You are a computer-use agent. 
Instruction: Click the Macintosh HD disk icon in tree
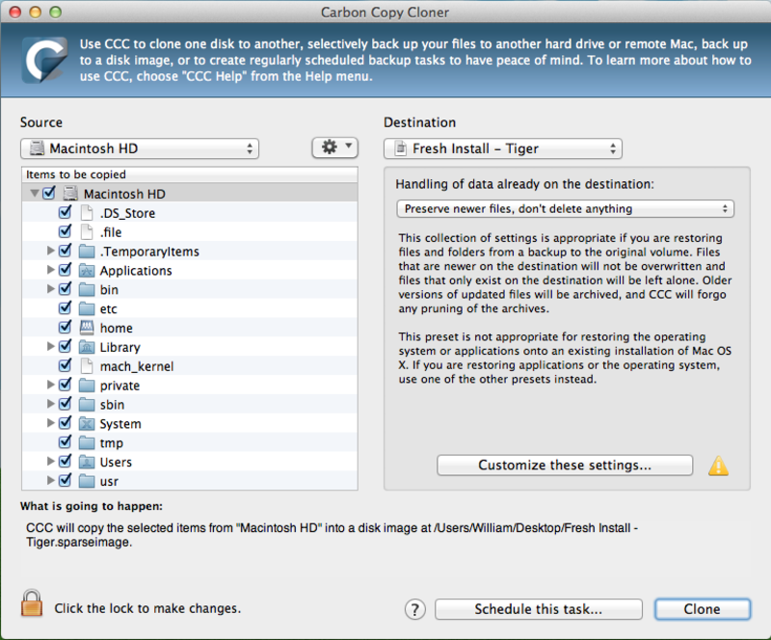70,194
